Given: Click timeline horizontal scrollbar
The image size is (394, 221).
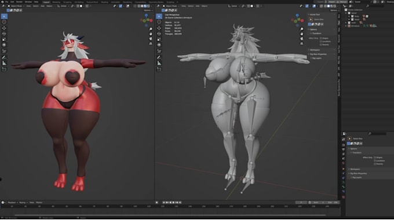Looking at the screenshot, I should point(170,215).
